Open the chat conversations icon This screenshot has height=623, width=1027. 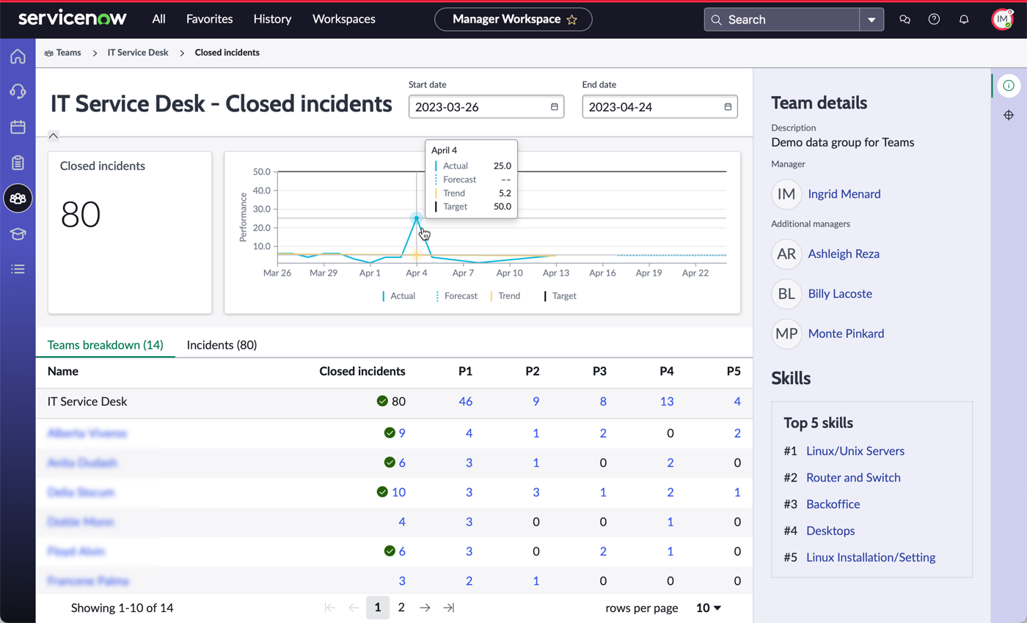coord(904,20)
